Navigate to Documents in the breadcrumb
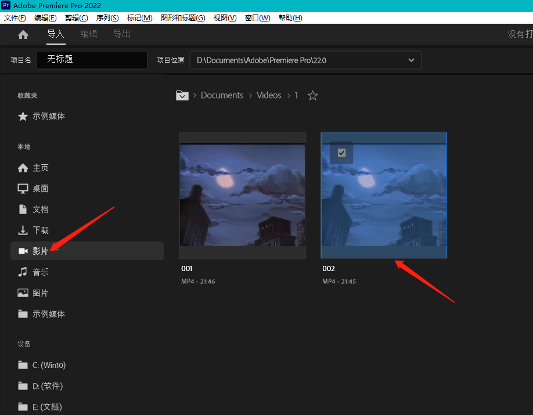 point(222,95)
